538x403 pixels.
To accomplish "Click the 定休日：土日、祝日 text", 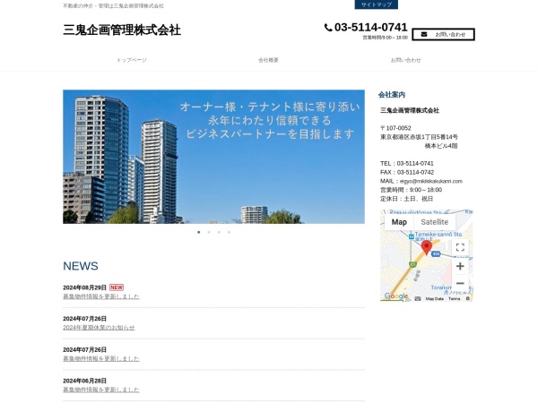I will coord(406,199).
